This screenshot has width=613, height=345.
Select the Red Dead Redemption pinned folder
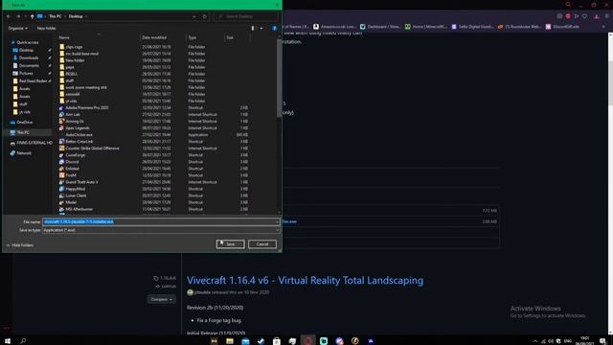coord(33,80)
